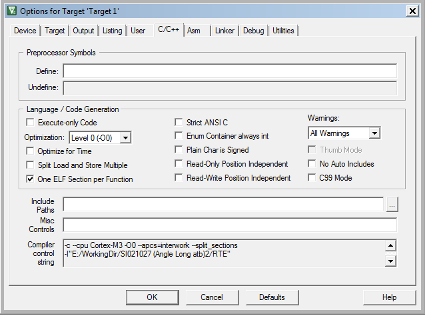
Task: Check No Auto Includes
Action: tap(312, 163)
